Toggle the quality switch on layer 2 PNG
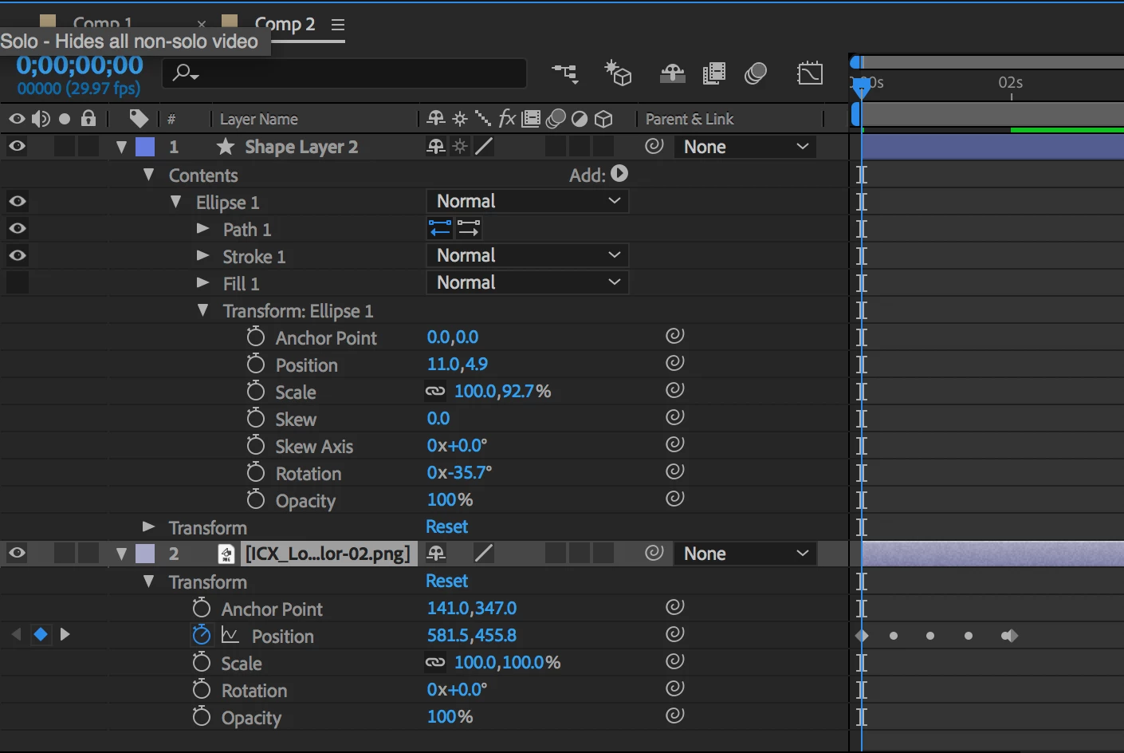Image resolution: width=1124 pixels, height=753 pixels. (x=484, y=553)
